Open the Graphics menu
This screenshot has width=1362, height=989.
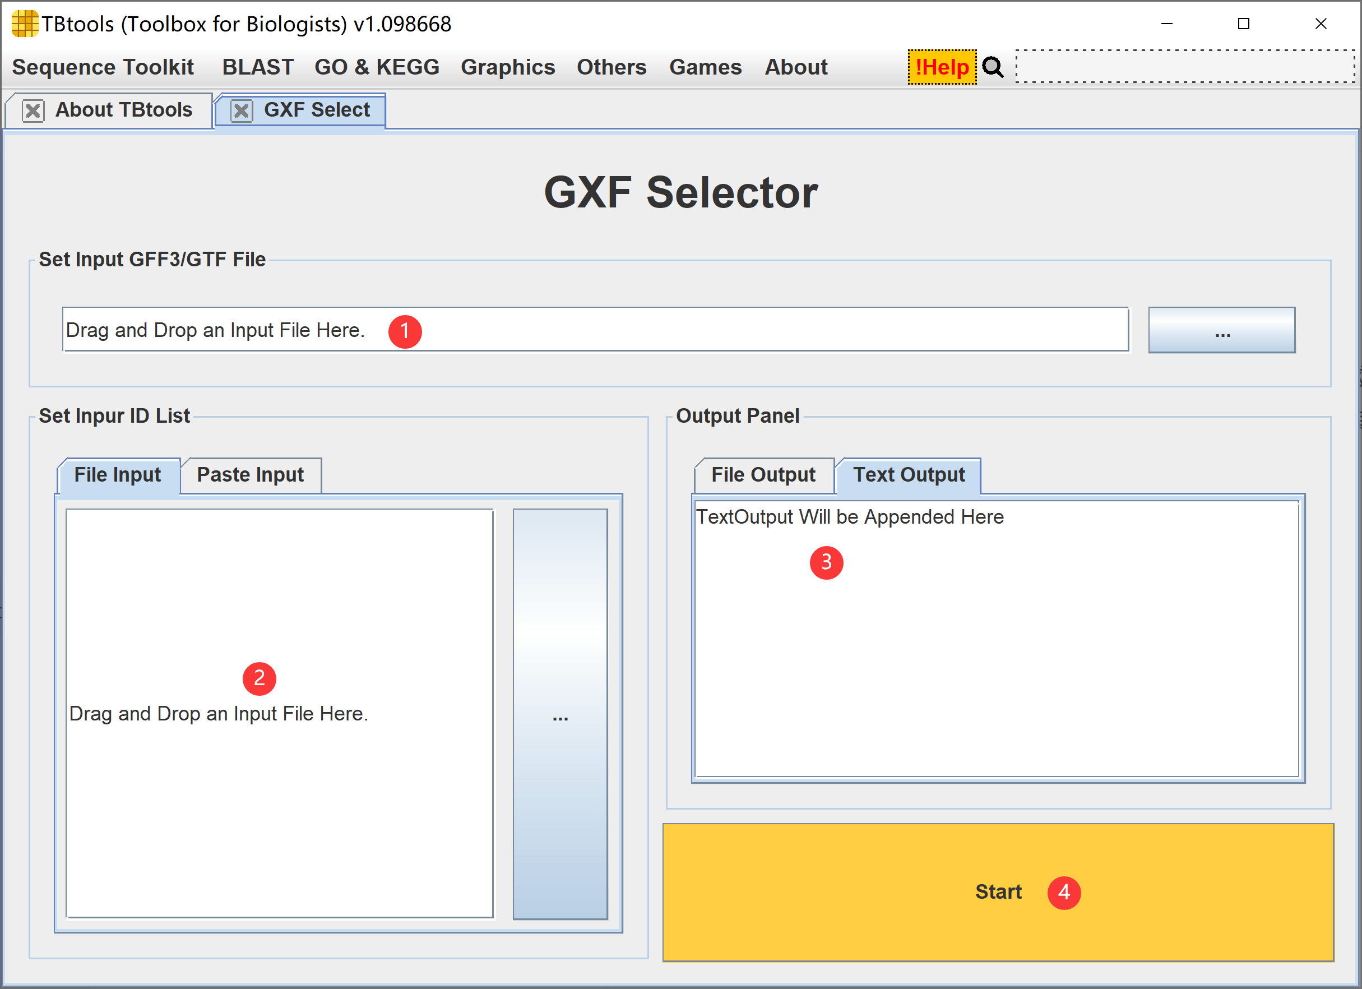point(507,67)
